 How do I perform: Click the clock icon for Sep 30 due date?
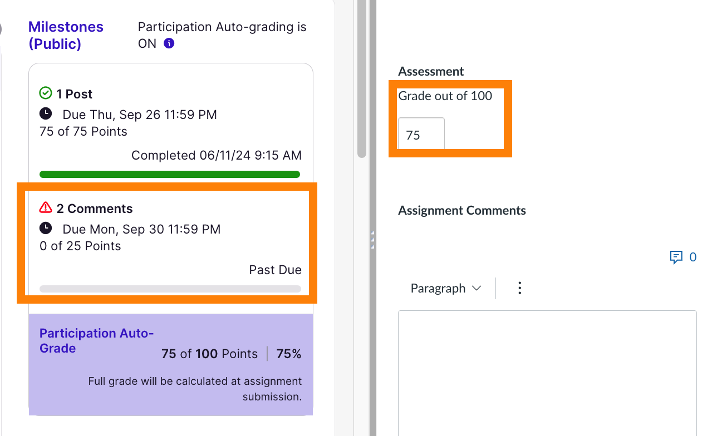pos(46,229)
